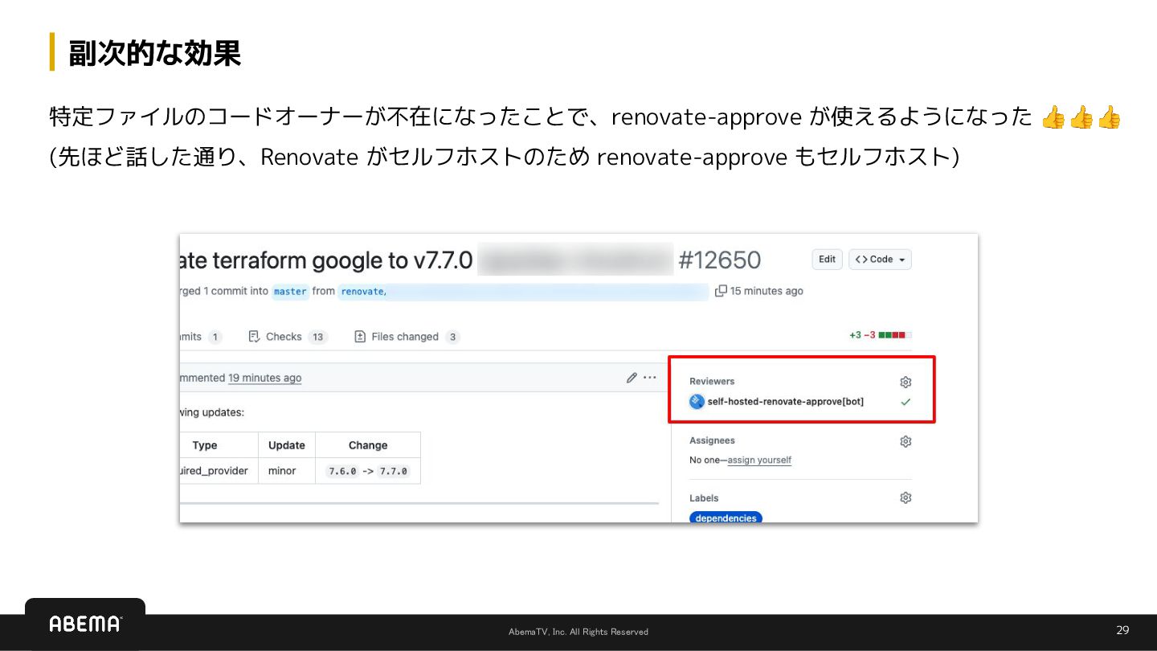Click the Change column header
1157x651 pixels.
[x=368, y=445]
